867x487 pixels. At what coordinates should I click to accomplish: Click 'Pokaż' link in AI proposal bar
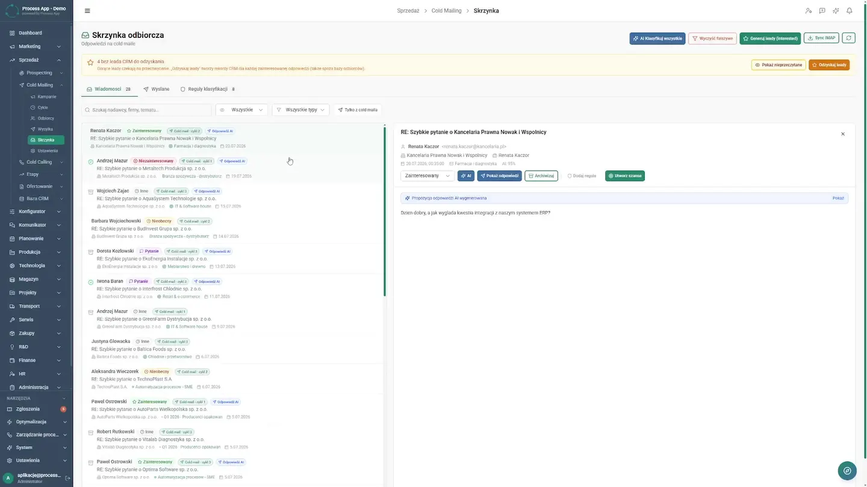pyautogui.click(x=838, y=198)
